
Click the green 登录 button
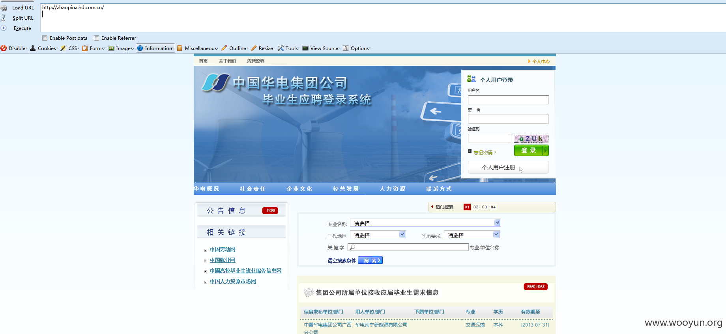531,150
